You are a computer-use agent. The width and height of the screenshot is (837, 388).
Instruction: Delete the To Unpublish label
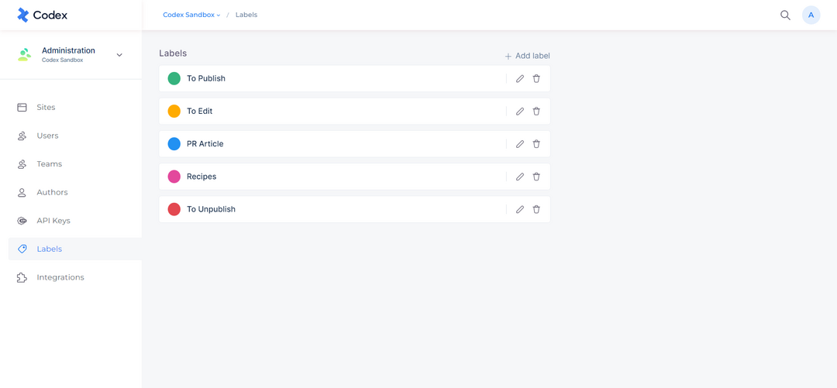(x=536, y=209)
